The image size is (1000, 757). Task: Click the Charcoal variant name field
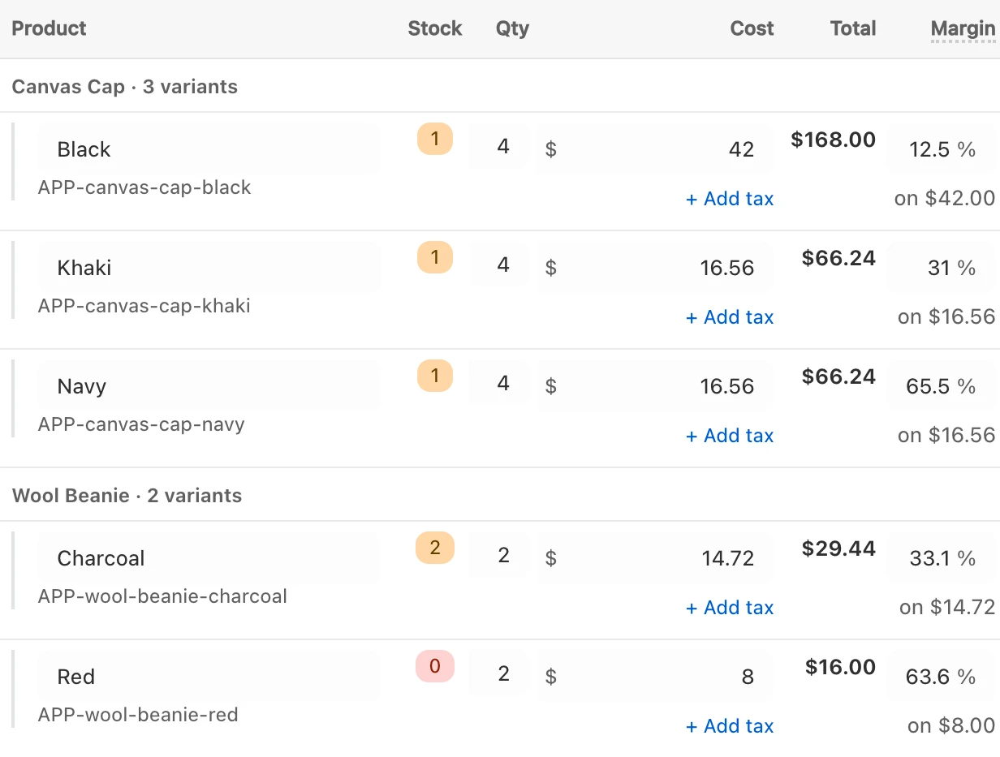209,558
